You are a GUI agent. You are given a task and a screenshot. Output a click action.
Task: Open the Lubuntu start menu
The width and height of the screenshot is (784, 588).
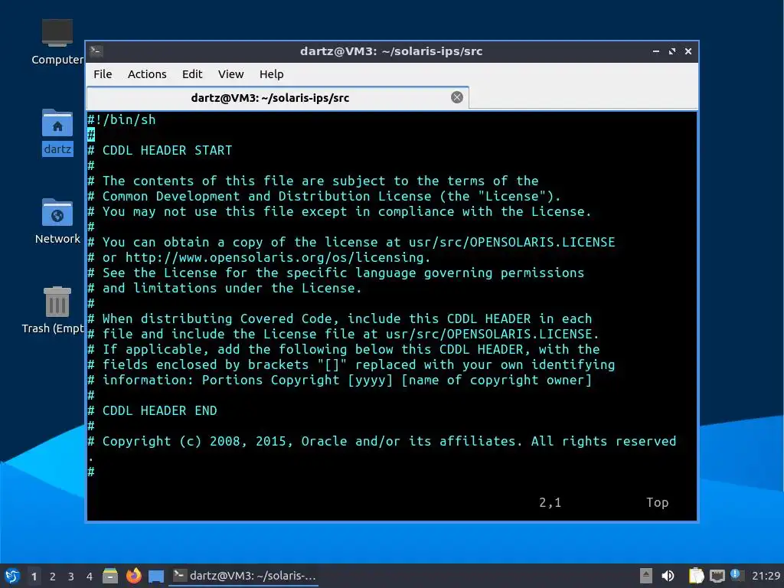(12, 576)
